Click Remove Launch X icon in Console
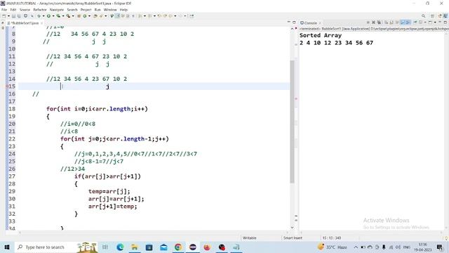The width and height of the screenshot is (449, 253). tap(373, 22)
